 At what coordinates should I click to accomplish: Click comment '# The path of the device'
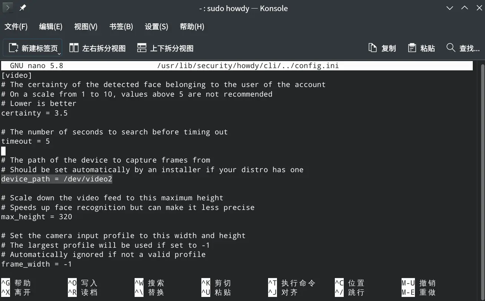(106, 160)
